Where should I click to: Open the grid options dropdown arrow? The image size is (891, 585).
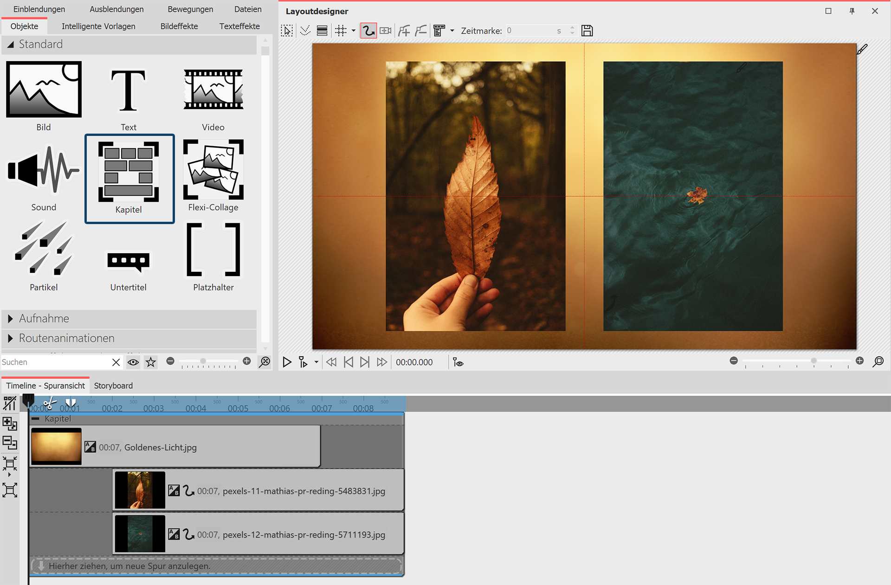[x=354, y=31]
